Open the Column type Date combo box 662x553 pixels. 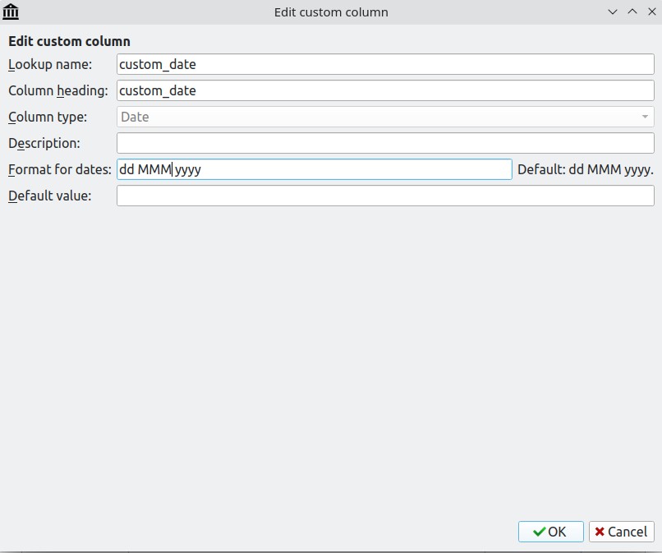(385, 117)
